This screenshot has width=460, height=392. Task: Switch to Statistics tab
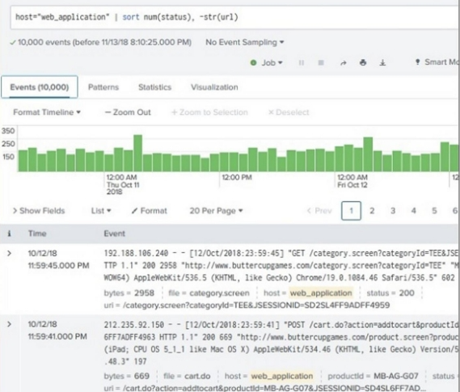154,87
